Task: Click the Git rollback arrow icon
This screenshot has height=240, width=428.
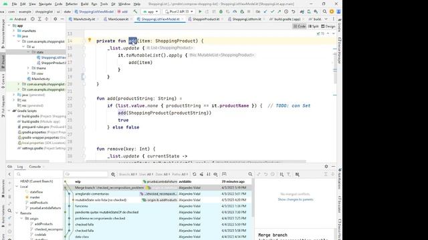Action: (293, 12)
